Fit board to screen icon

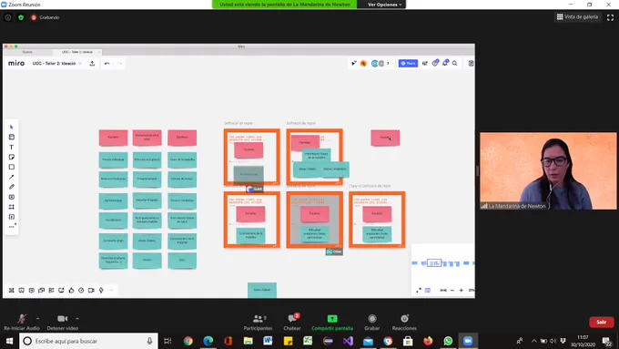tap(443, 290)
